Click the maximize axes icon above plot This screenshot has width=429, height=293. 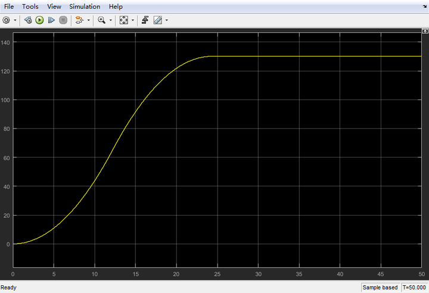tap(425, 31)
